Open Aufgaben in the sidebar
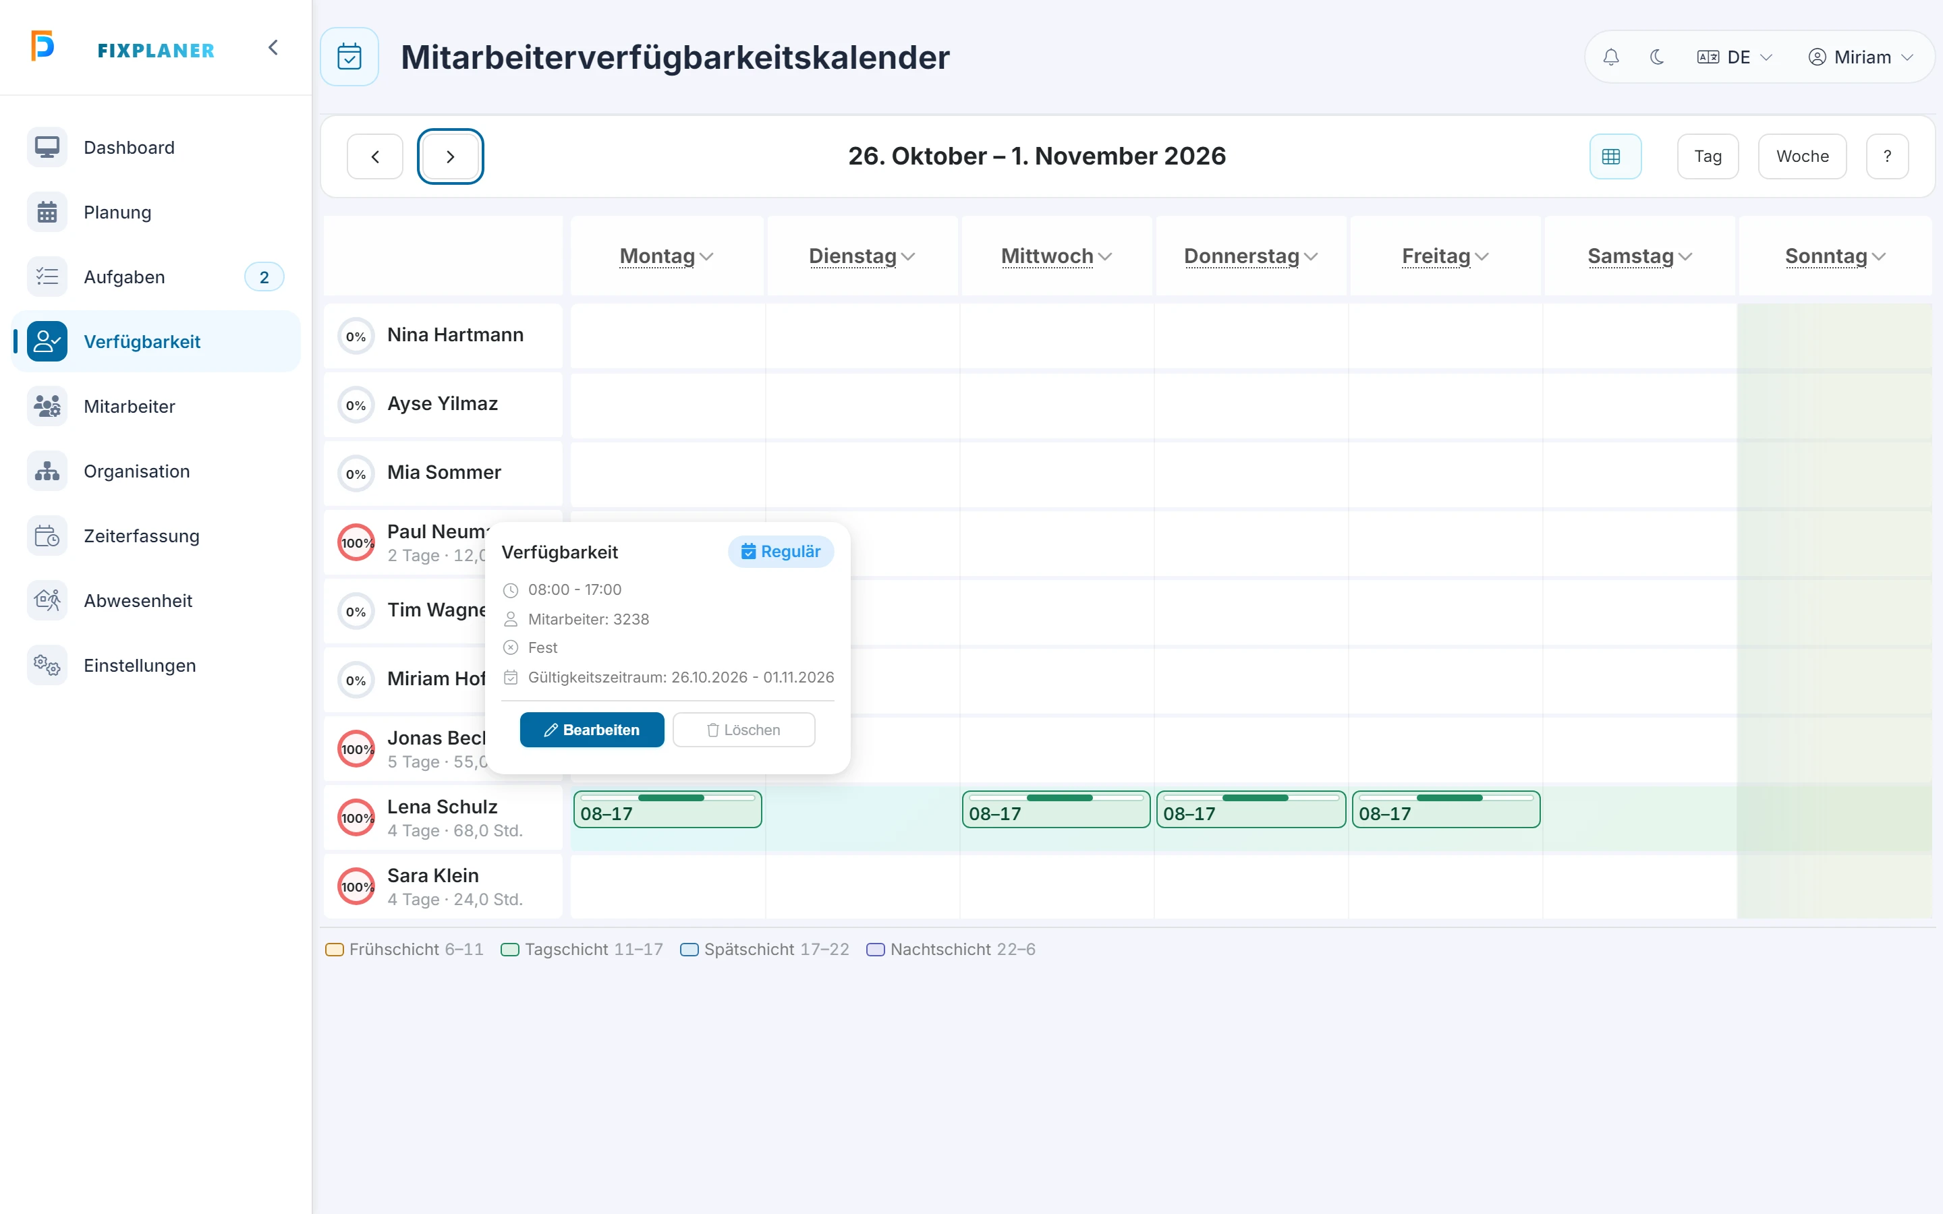Screen dimensions: 1943x1214 (x=157, y=277)
